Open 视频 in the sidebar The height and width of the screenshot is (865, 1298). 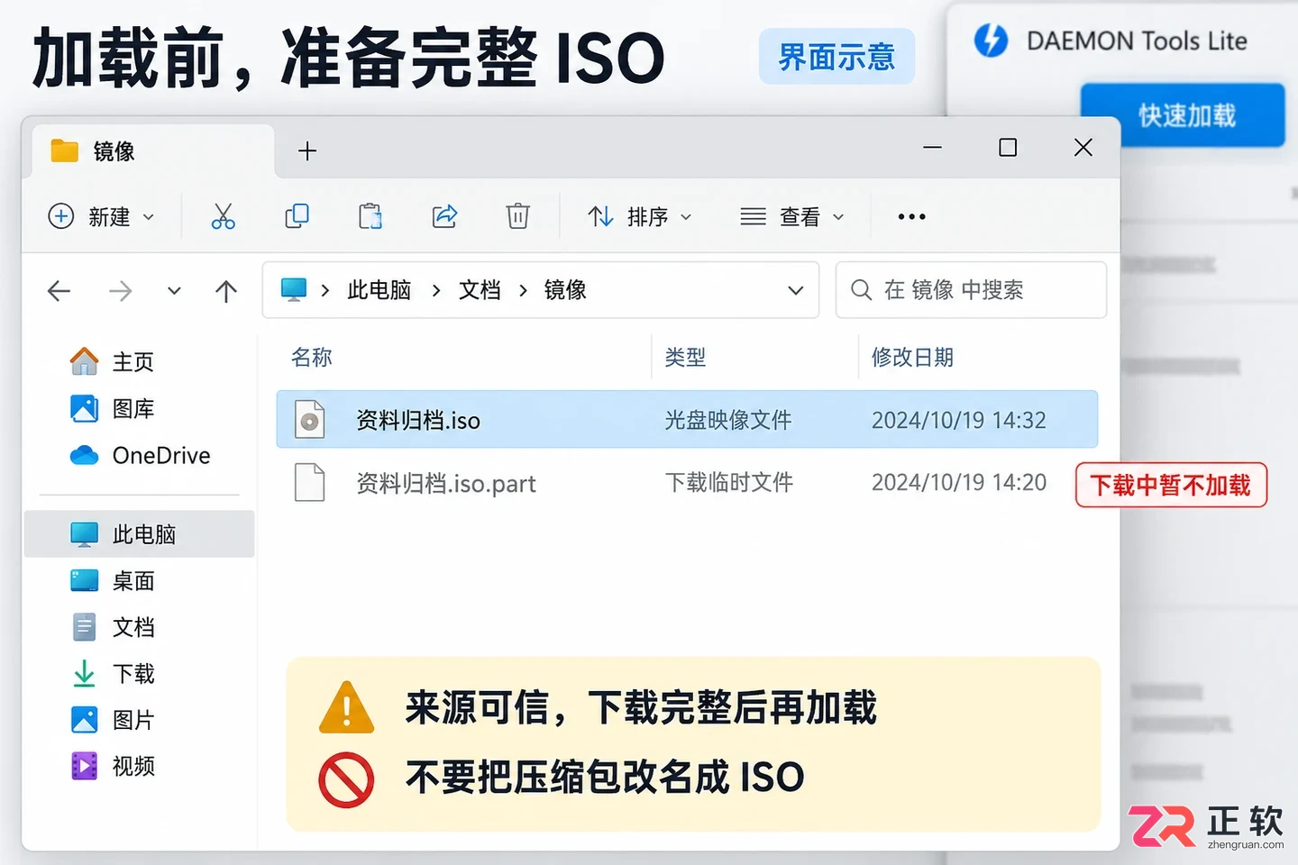(112, 766)
